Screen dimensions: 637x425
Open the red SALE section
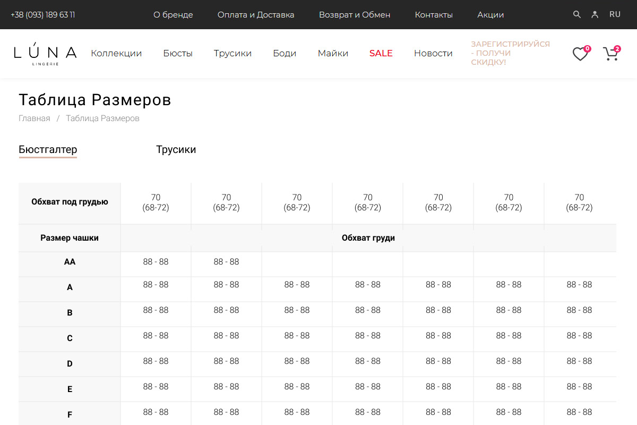381,53
